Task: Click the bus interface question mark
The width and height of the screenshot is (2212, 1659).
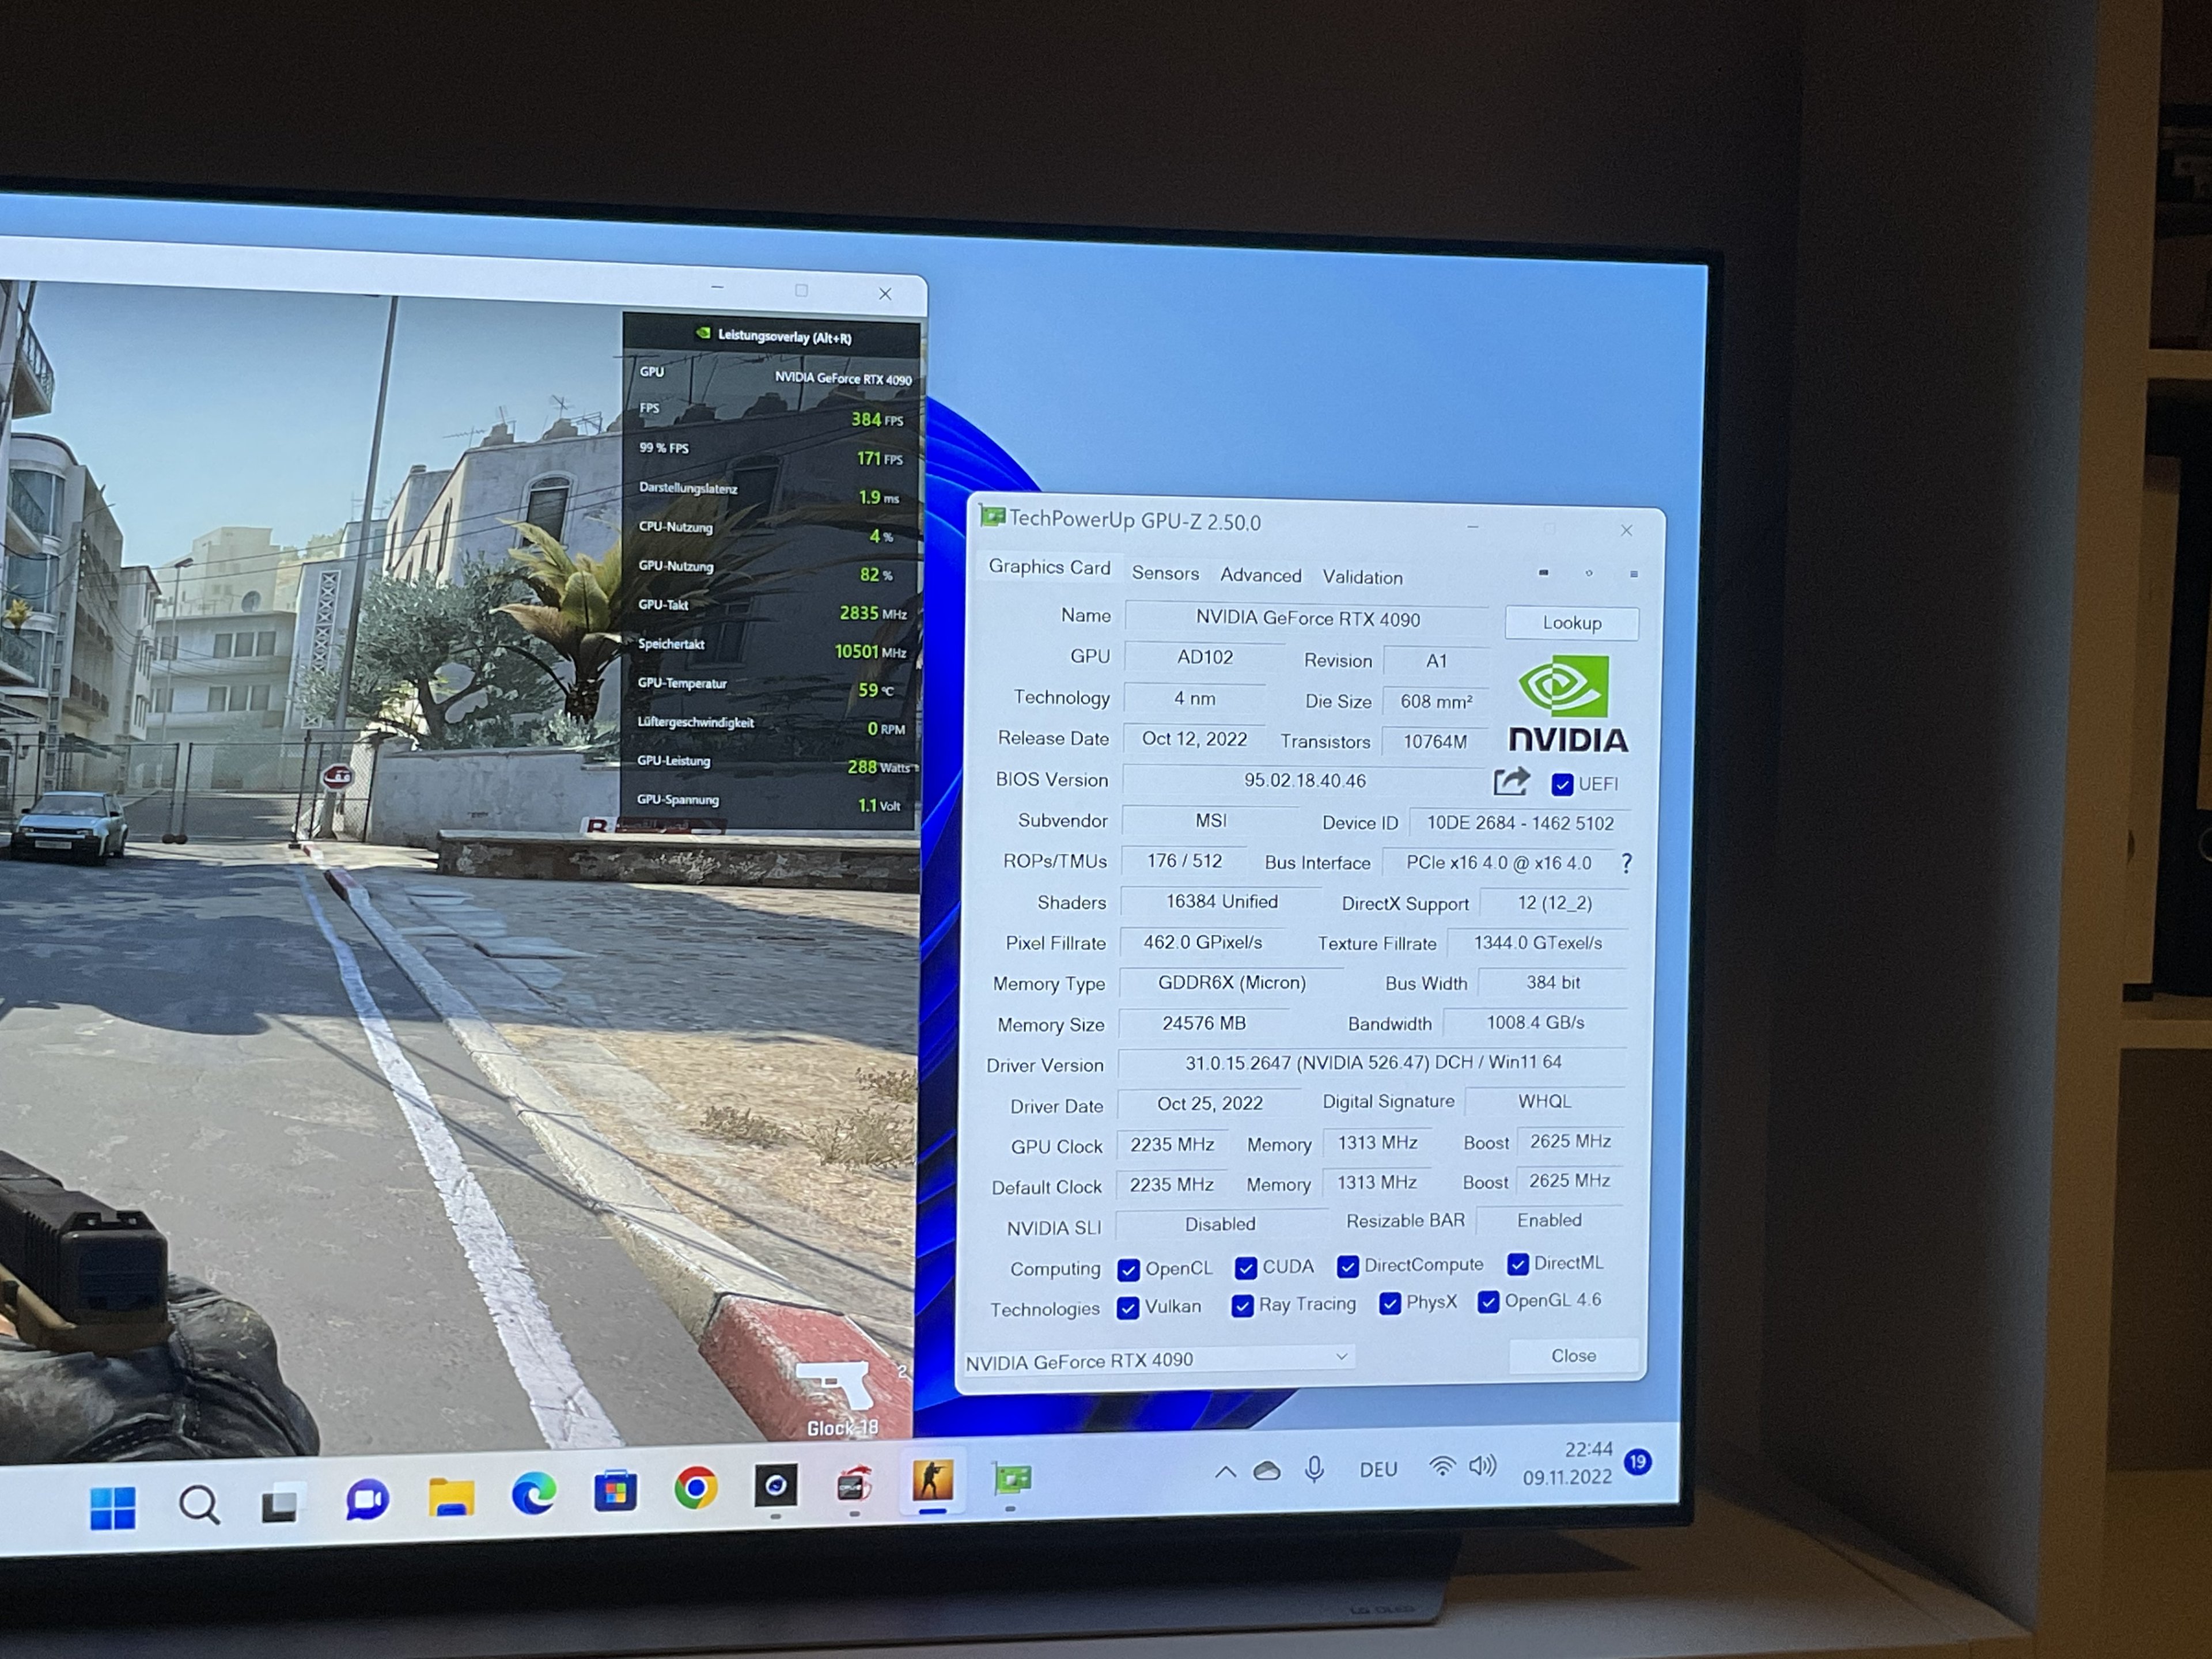Action: (1626, 863)
